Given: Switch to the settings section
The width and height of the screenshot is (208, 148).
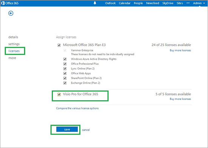Looking at the screenshot, I should coord(14,44).
